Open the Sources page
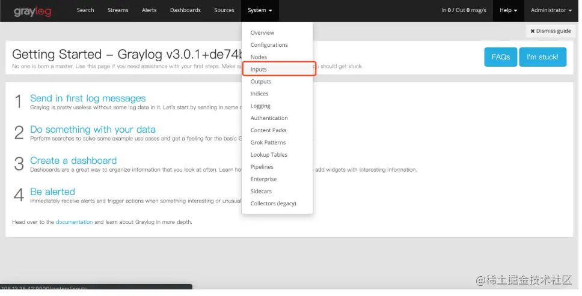The width and height of the screenshot is (582, 296). 224,10
